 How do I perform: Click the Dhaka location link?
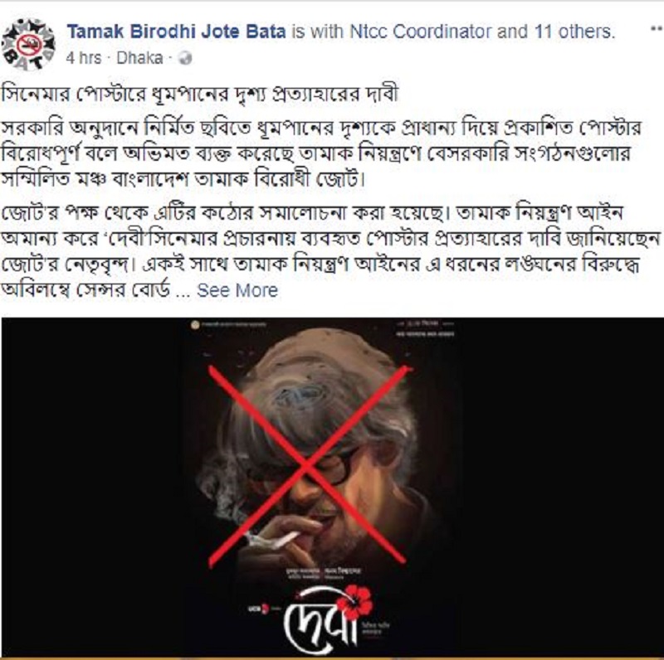click(x=139, y=58)
